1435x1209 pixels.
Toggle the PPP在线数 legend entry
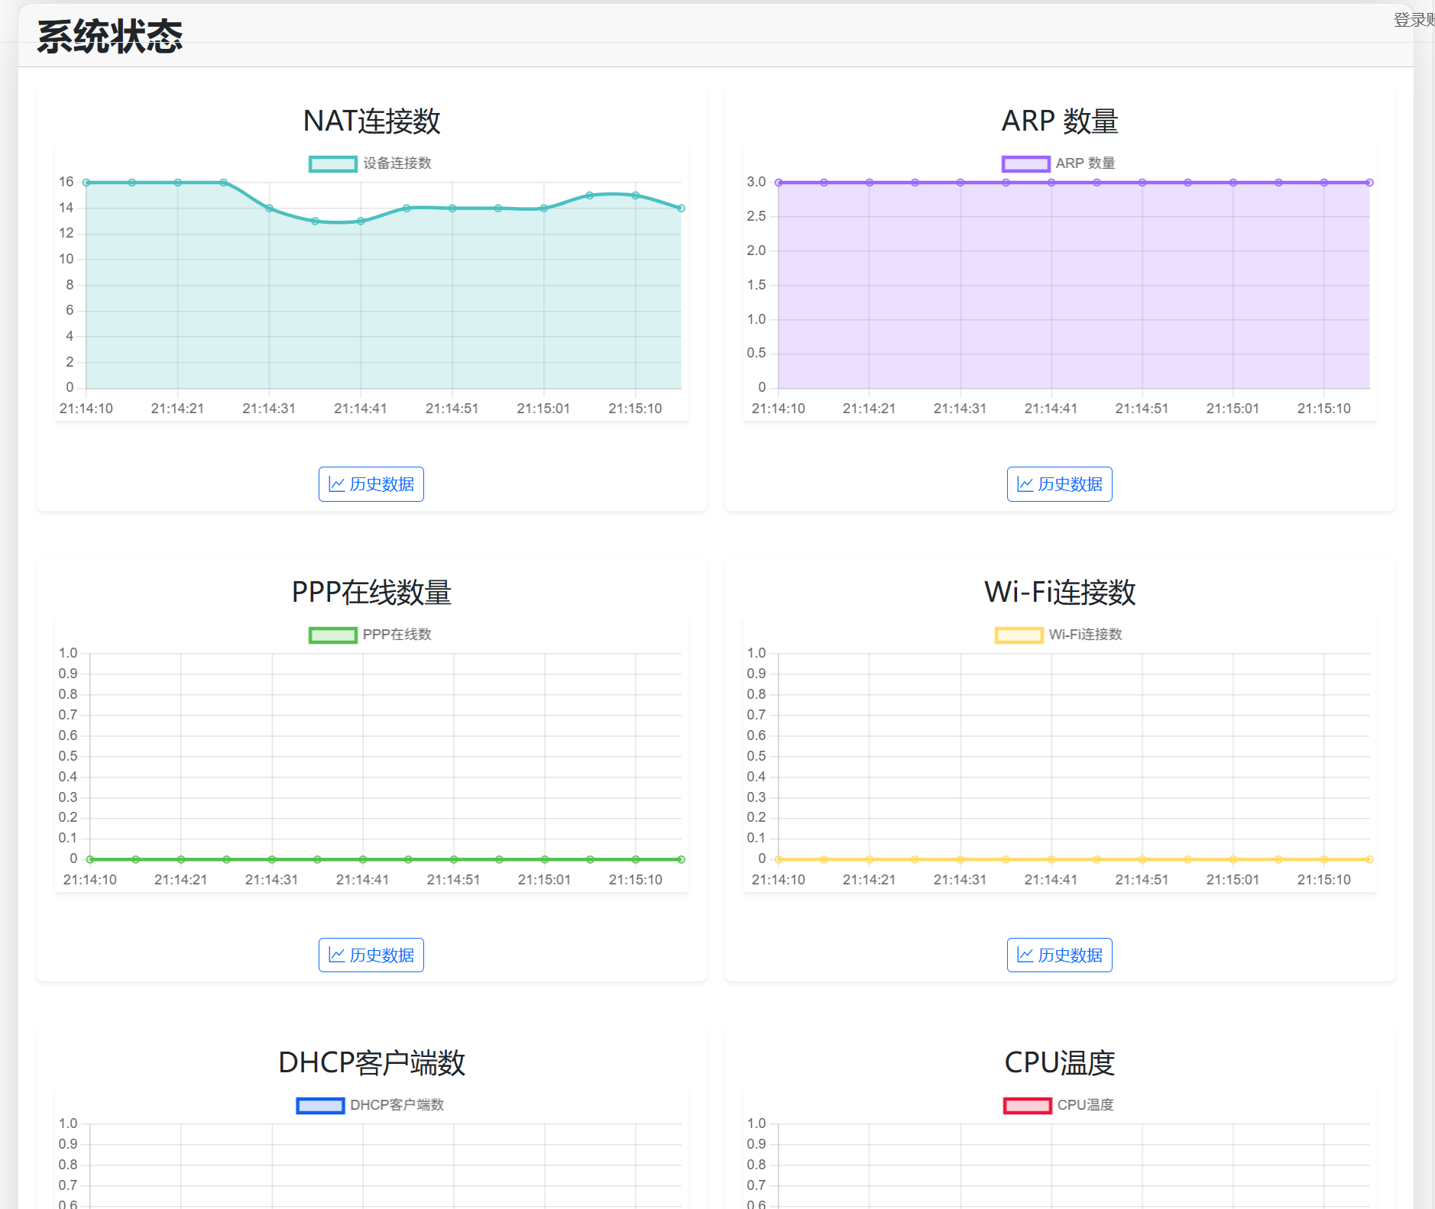(x=370, y=635)
